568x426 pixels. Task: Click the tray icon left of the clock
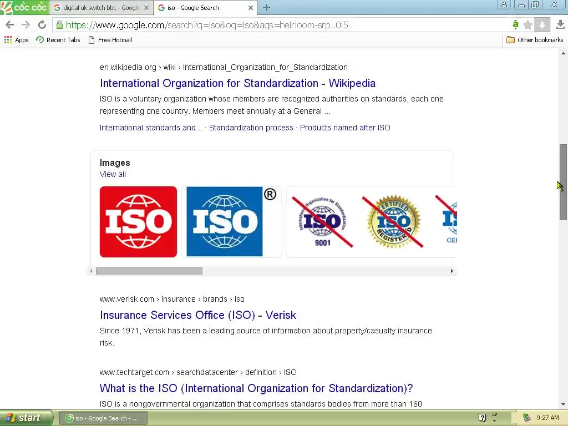pos(527,418)
